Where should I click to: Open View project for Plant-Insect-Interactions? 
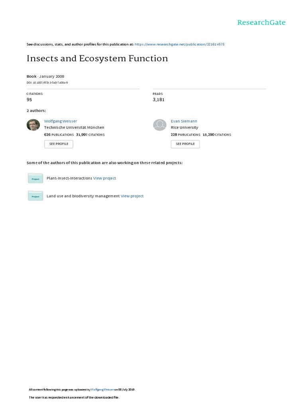click(105, 178)
